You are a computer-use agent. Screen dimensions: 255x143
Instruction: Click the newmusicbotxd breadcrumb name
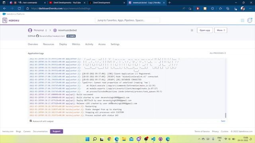tap(67, 30)
